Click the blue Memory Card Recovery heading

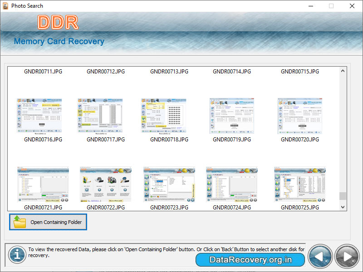pyautogui.click(x=59, y=41)
